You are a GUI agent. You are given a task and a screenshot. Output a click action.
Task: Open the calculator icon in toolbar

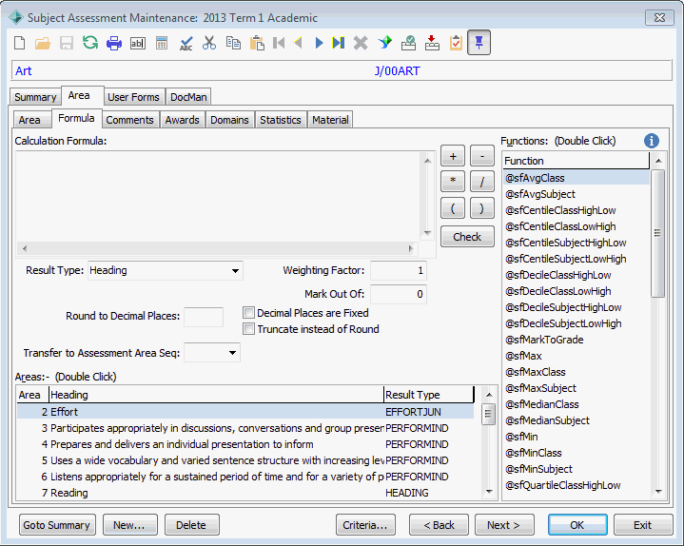tap(162, 43)
